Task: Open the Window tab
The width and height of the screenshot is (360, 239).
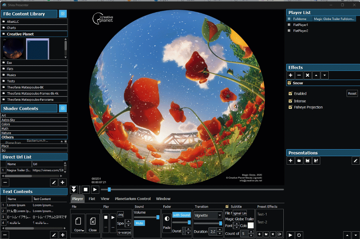Action: point(163,199)
